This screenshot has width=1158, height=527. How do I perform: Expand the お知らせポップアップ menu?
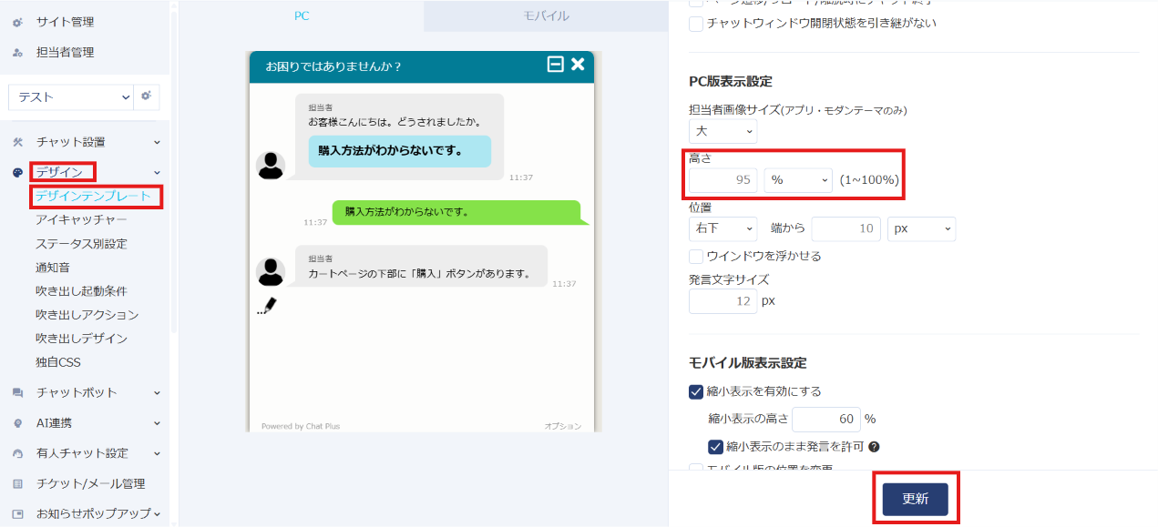pos(158,513)
